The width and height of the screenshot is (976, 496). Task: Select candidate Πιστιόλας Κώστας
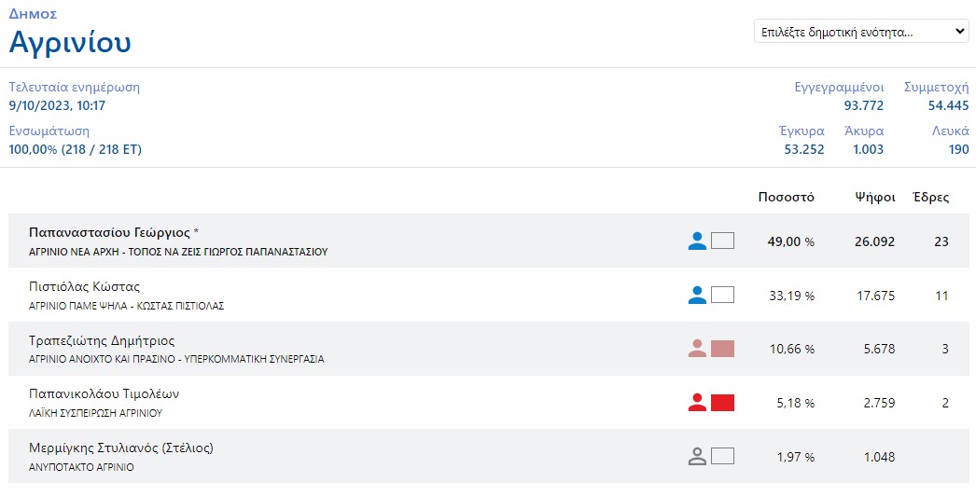(85, 286)
